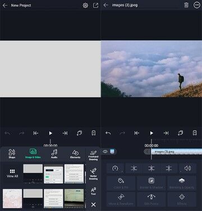Collapse the clip using the left chevron handle

[147, 152]
